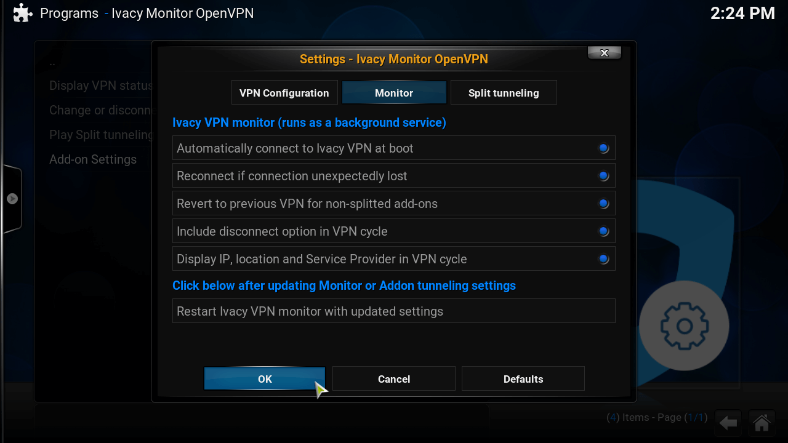Select Display VPN status list item
This screenshot has width=788, height=443.
(100, 86)
